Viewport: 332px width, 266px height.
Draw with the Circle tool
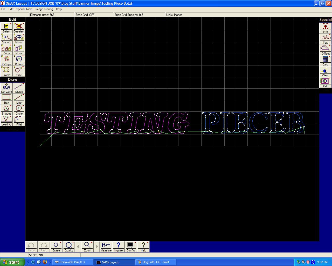point(19,110)
